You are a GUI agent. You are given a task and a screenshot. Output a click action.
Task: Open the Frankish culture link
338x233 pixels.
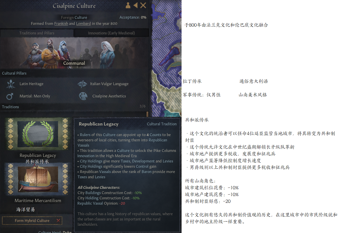pos(61,24)
